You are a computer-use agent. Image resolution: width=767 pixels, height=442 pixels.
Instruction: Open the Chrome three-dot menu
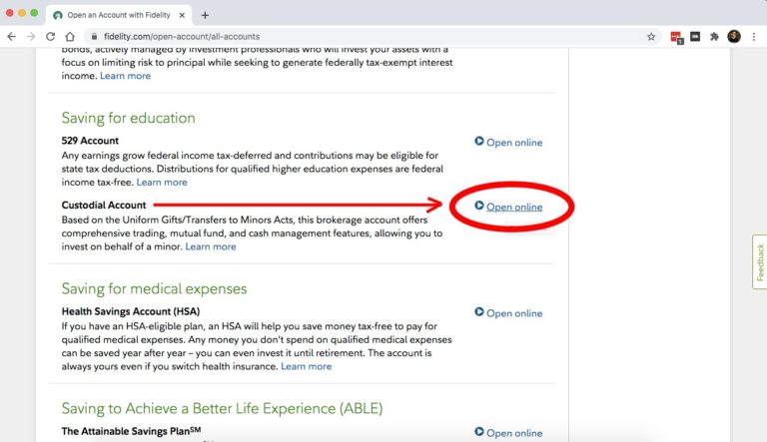tap(754, 36)
